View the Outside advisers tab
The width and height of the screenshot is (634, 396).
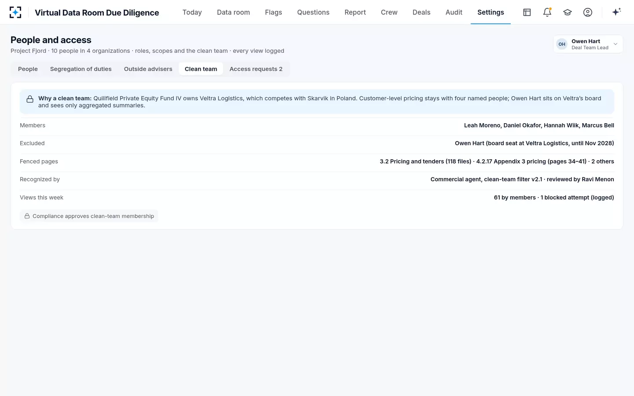(x=148, y=69)
